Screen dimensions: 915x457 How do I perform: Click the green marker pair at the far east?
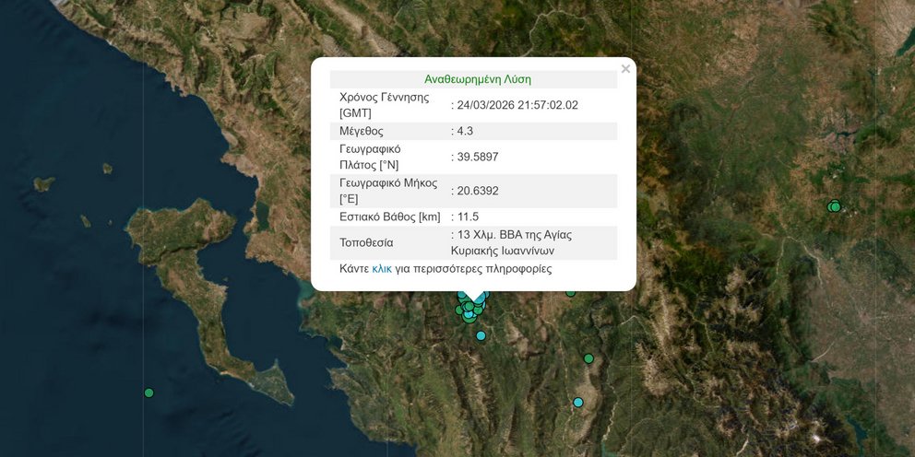tap(835, 206)
